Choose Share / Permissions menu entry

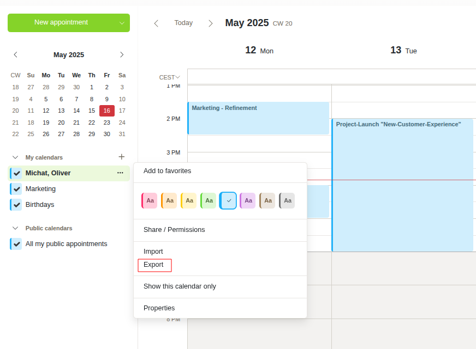tap(174, 230)
